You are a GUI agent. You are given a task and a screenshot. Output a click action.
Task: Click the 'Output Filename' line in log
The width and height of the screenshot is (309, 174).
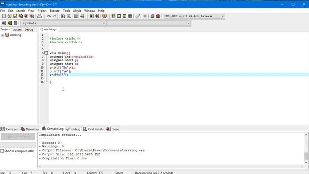(92, 150)
